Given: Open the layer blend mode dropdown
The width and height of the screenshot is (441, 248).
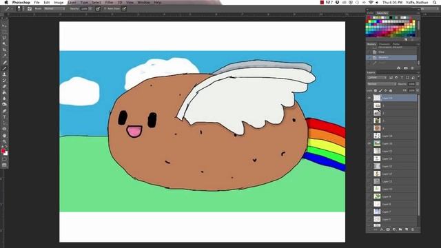Looking at the screenshot, I should coord(381,84).
